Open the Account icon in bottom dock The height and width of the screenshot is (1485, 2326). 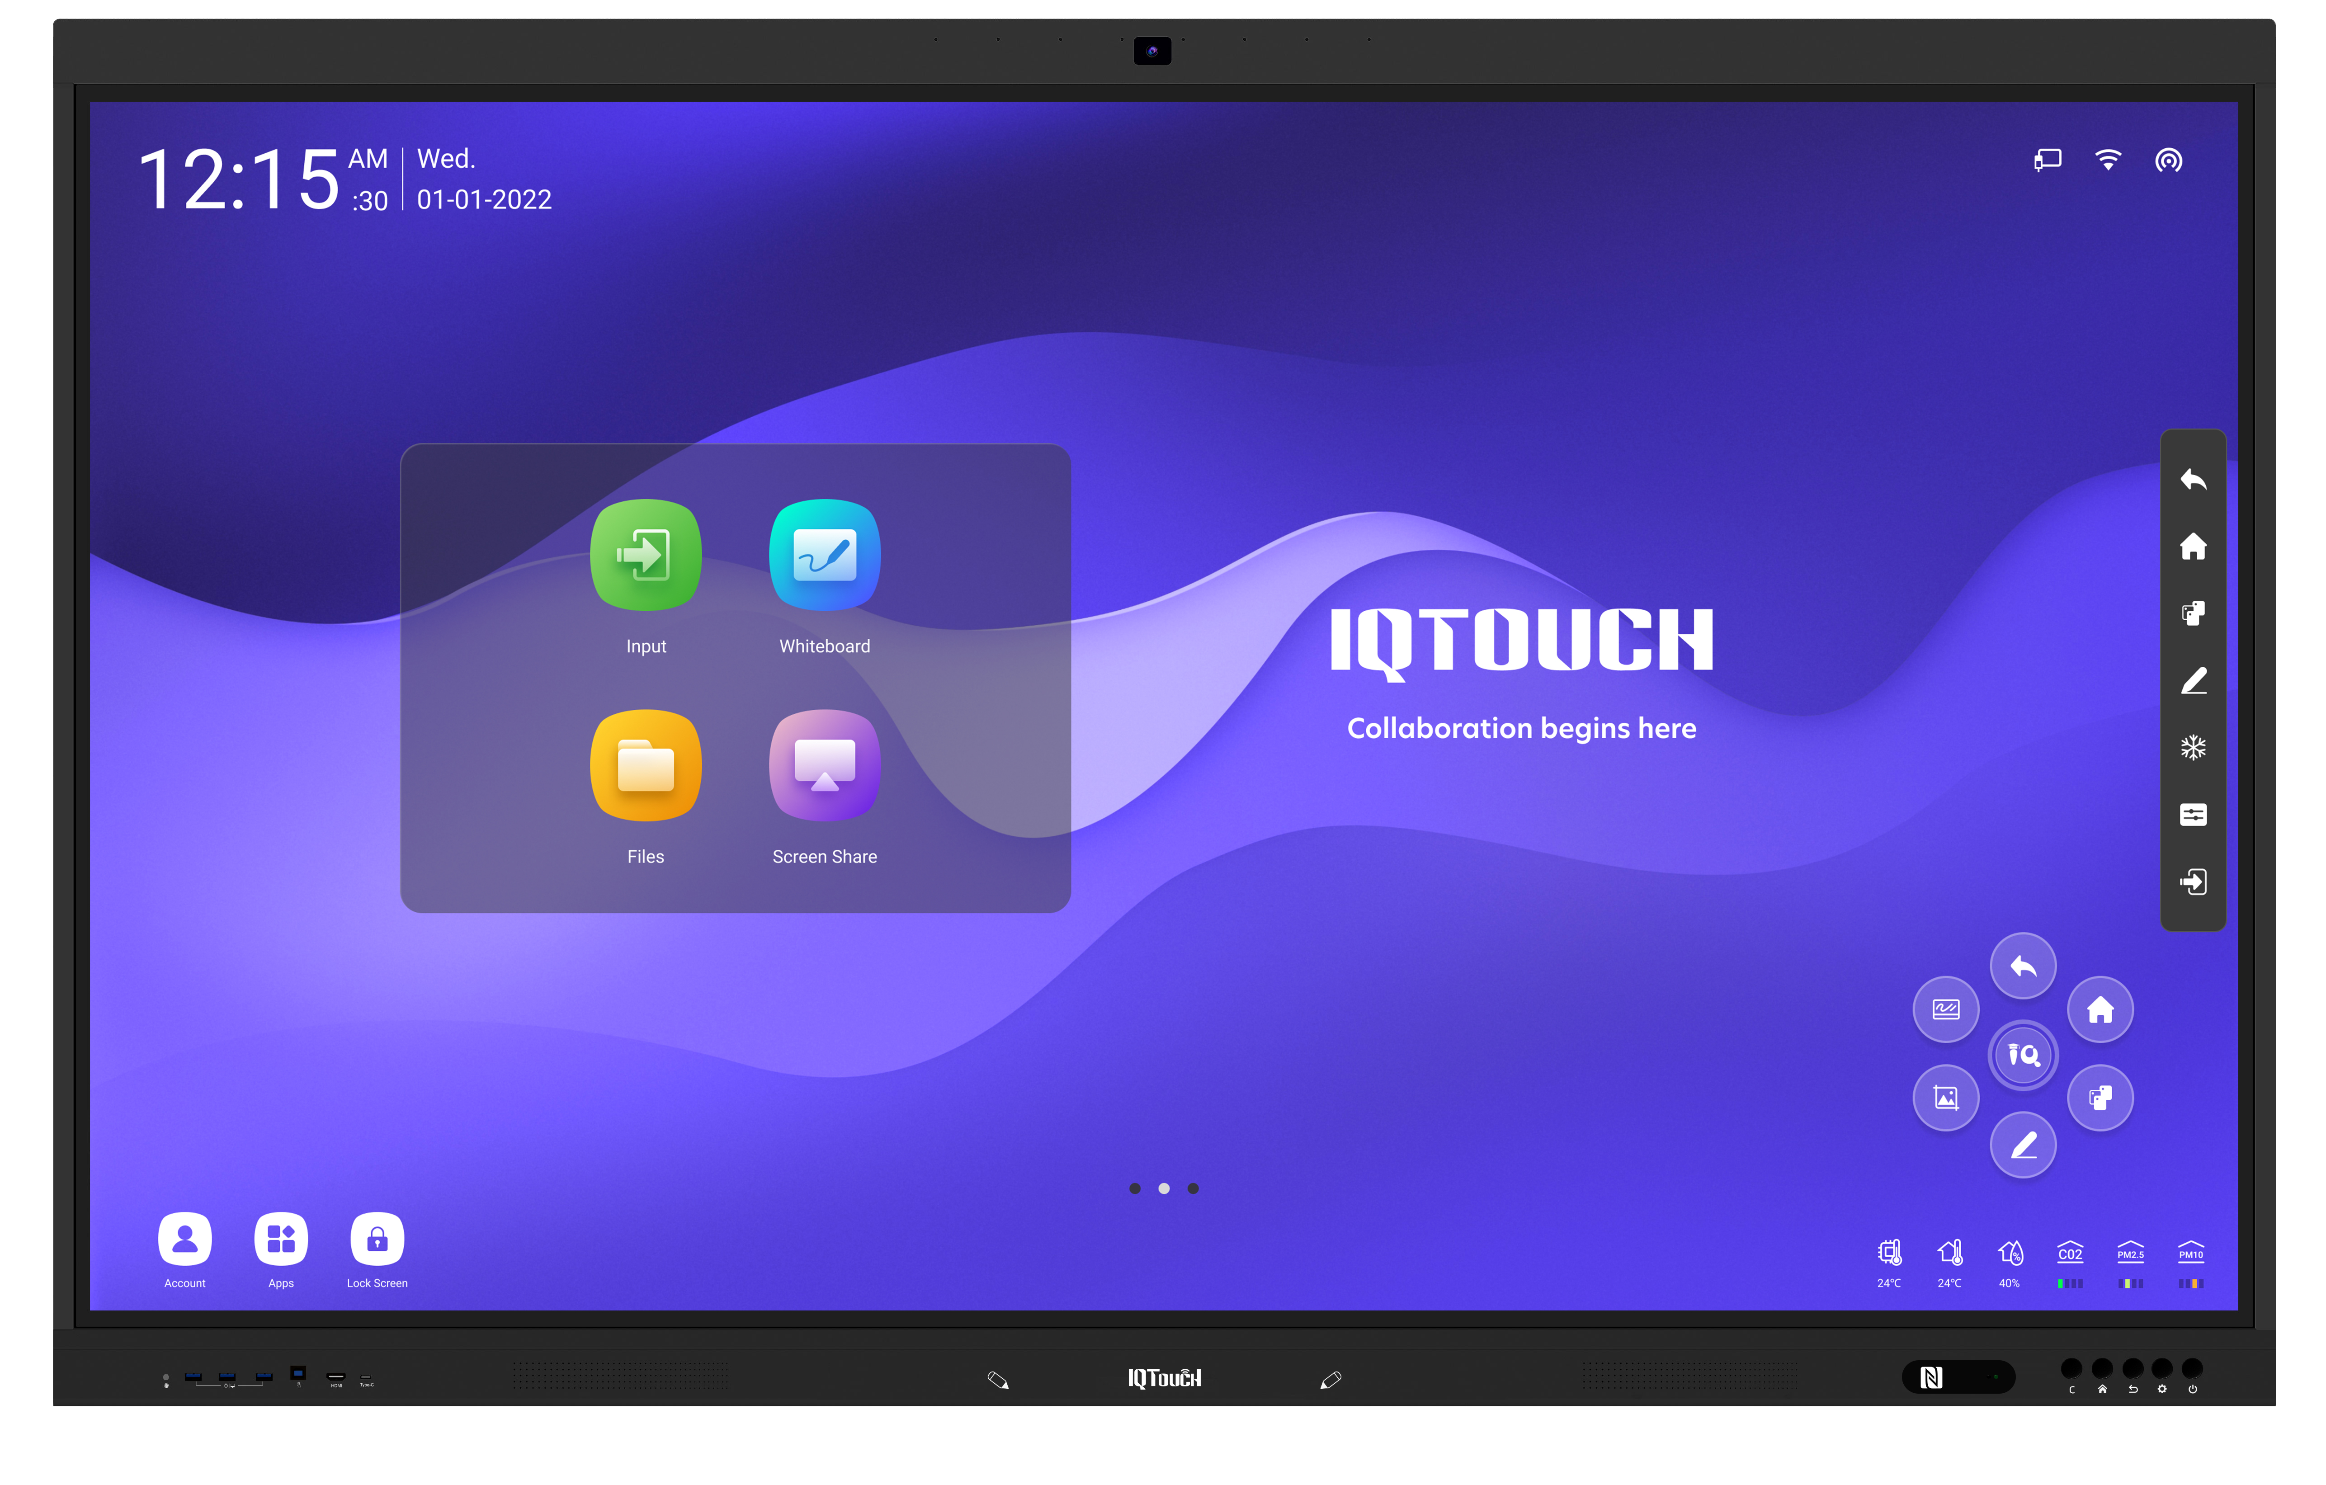click(x=184, y=1239)
